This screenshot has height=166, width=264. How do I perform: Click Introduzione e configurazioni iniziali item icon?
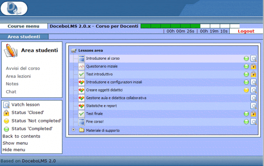click(82, 82)
